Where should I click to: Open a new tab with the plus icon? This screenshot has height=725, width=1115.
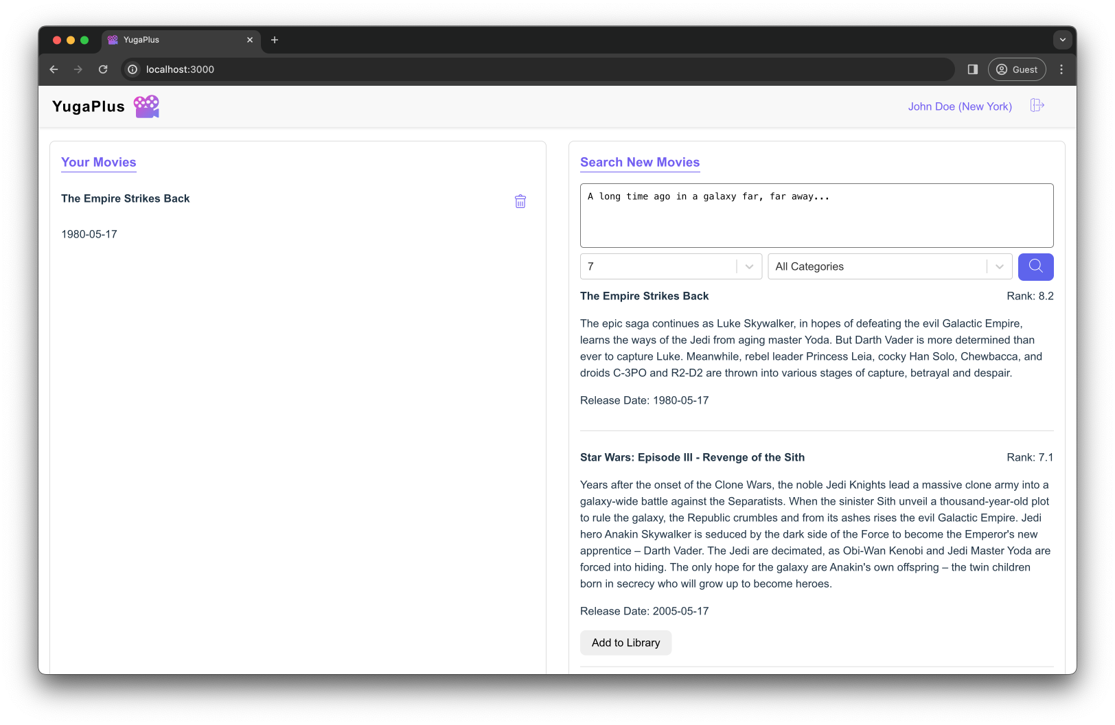point(275,40)
